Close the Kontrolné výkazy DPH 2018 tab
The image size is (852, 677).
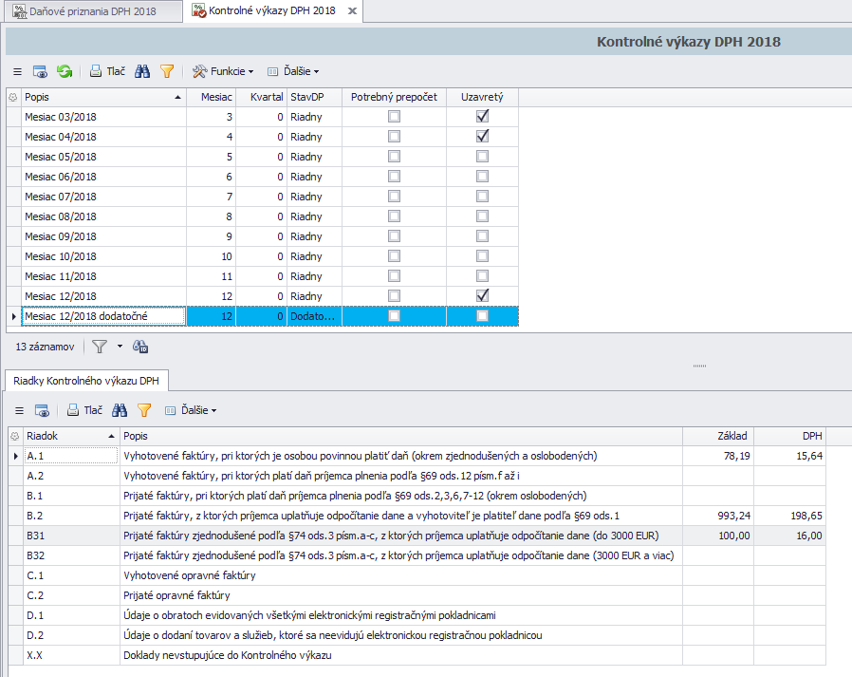coord(353,11)
